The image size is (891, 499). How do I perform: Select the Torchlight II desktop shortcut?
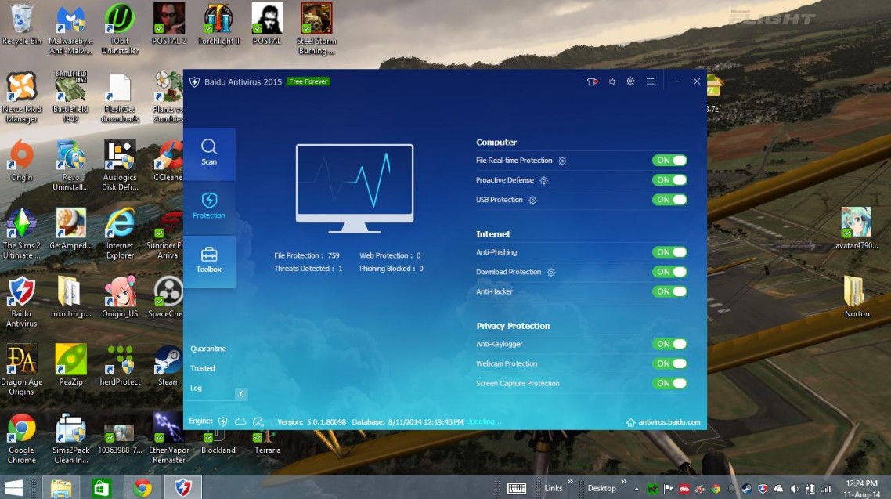(218, 24)
